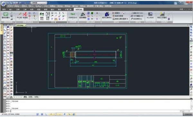The height and width of the screenshot is (117, 193).
Task: Open 参数化国标图库 library button
Action: 120,19
